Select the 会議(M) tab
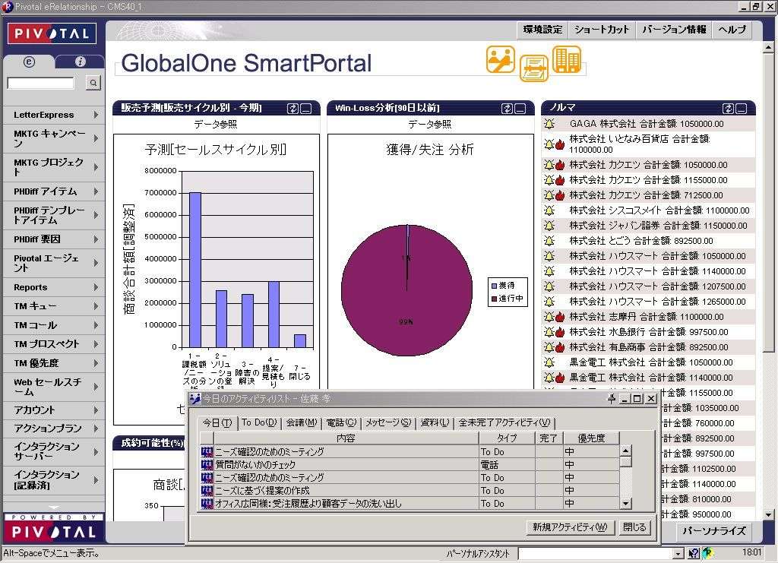This screenshot has height=563, width=778. tap(302, 422)
